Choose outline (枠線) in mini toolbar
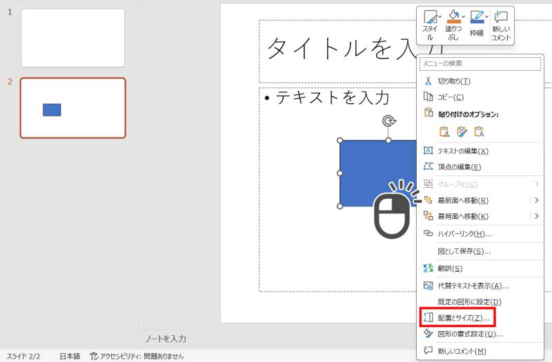552x362 pixels. 477,24
